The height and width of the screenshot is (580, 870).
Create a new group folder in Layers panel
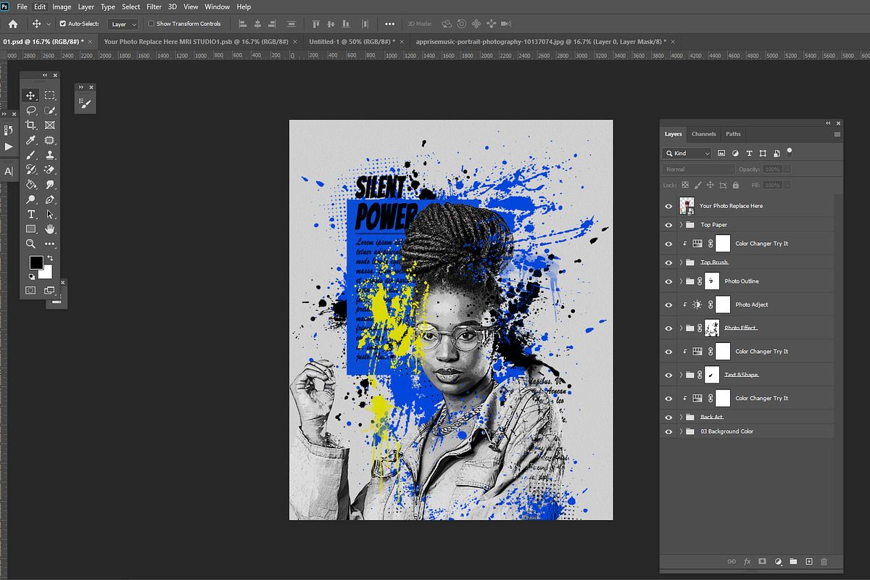tap(793, 562)
